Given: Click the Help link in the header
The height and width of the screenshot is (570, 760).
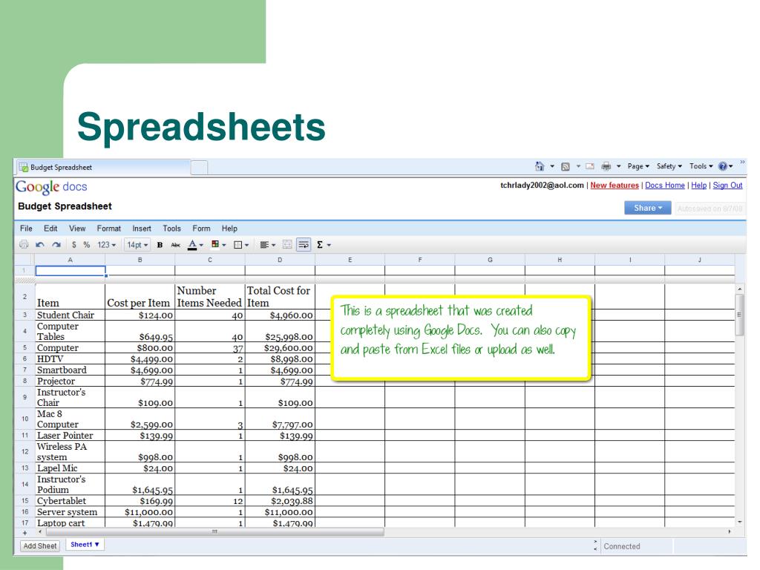Looking at the screenshot, I should [x=698, y=185].
